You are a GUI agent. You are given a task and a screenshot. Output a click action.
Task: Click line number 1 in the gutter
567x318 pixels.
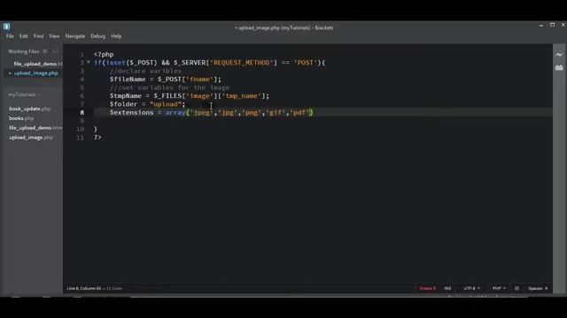(x=82, y=55)
